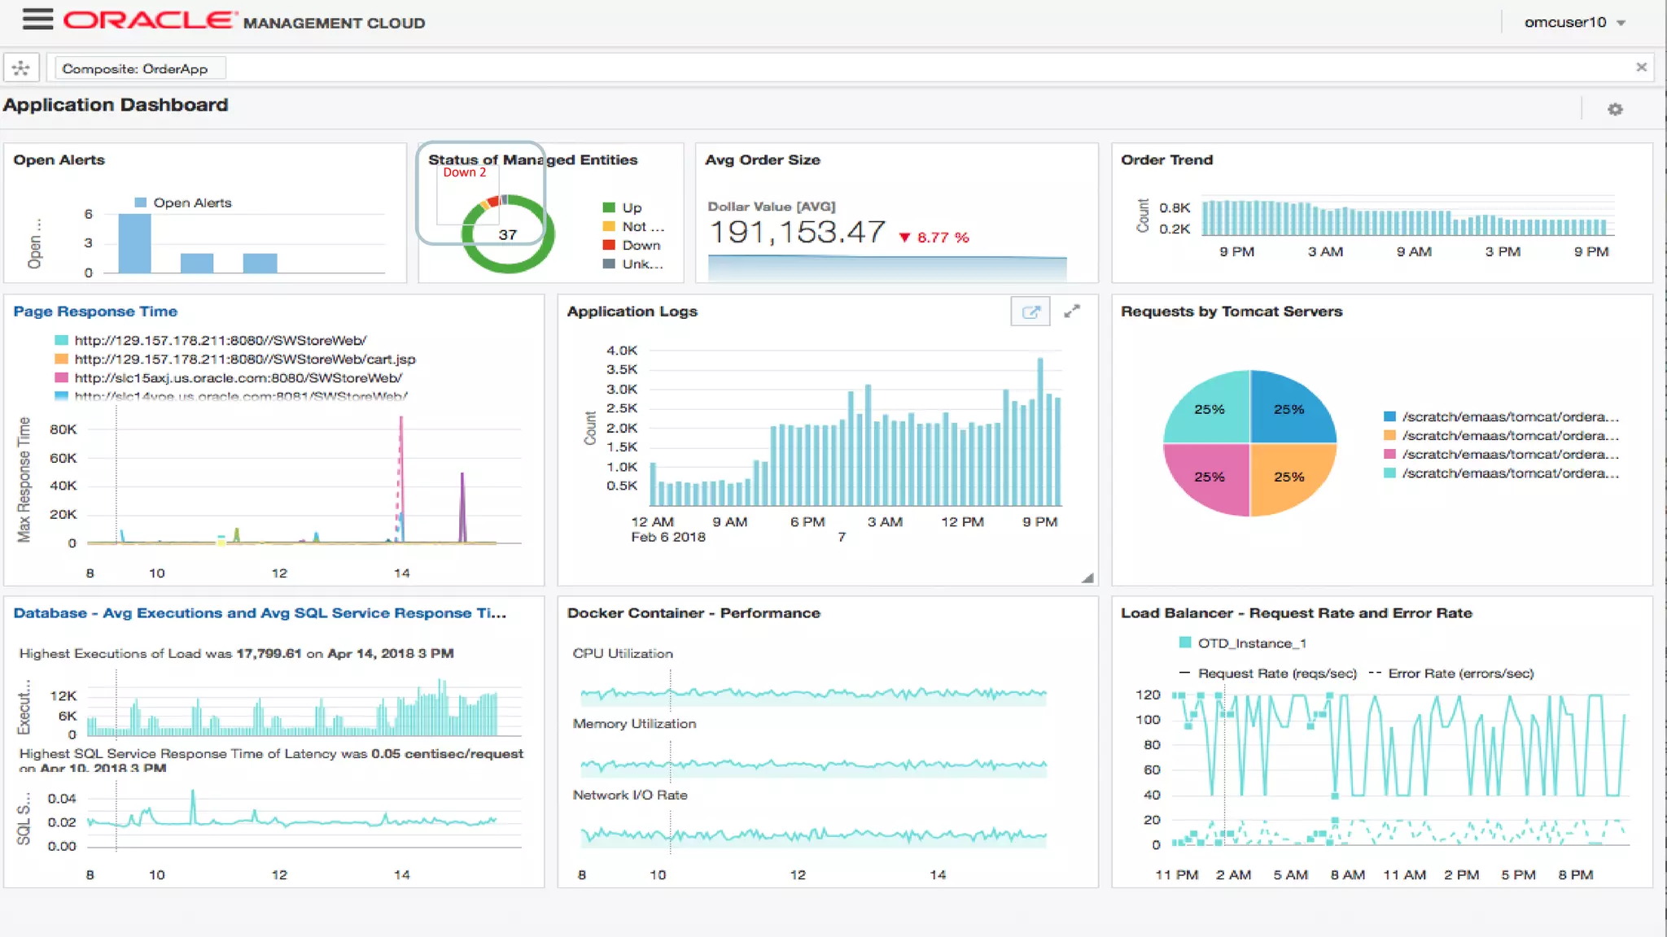This screenshot has height=937, width=1667.
Task: Click the Open Alerts legend color swatch
Action: click(140, 203)
